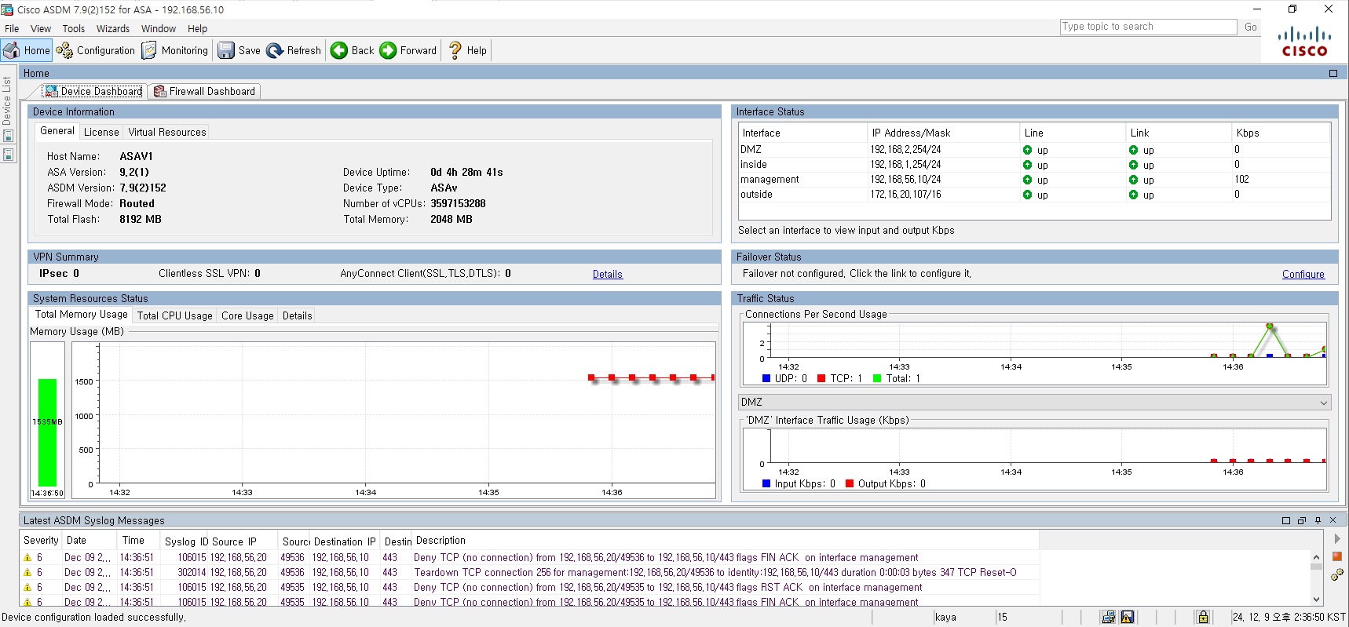Click DMZ line status up icon
The width and height of the screenshot is (1349, 627).
pos(1027,150)
